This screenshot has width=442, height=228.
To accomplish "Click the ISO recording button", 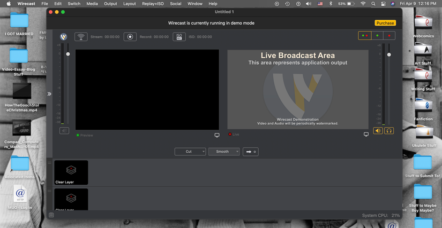I will (179, 37).
